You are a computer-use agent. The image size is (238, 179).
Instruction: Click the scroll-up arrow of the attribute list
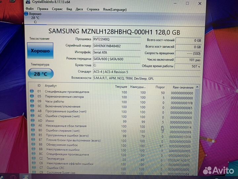[x=197, y=87]
